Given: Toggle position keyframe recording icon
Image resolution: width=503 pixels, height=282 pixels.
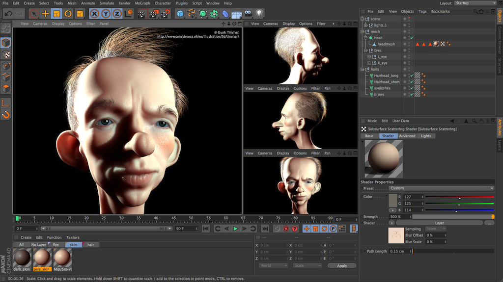Looking at the screenshot, I should (x=307, y=229).
